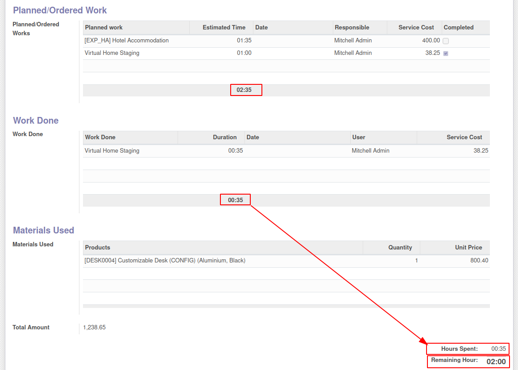The image size is (518, 370).
Task: Sort by Planned work column header
Action: coord(104,27)
